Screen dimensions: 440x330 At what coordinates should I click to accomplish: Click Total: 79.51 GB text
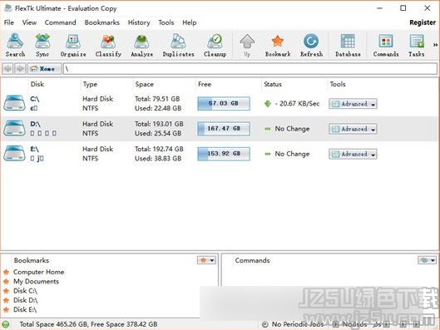[x=157, y=99]
